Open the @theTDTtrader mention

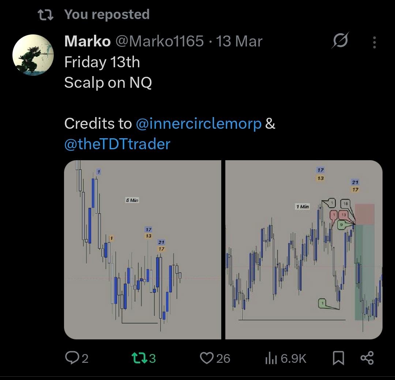point(117,144)
